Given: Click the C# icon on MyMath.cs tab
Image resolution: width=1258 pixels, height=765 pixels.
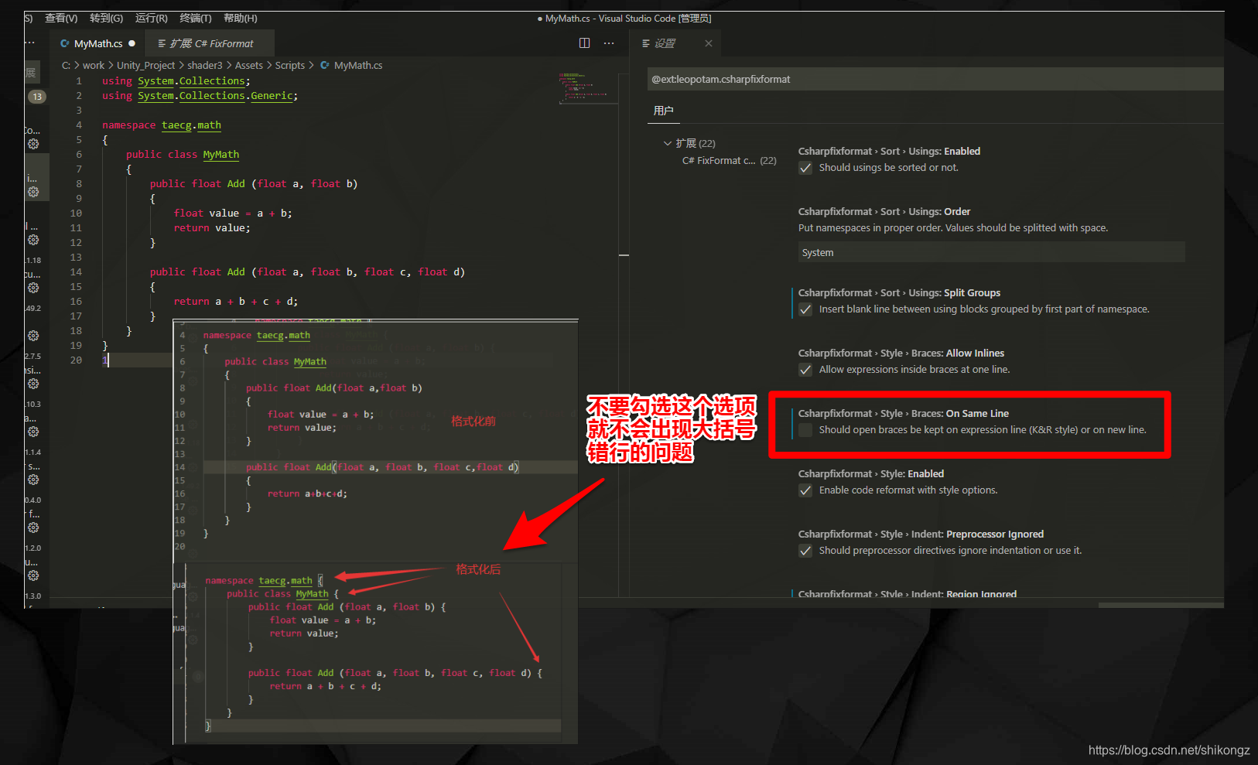Looking at the screenshot, I should 65,43.
